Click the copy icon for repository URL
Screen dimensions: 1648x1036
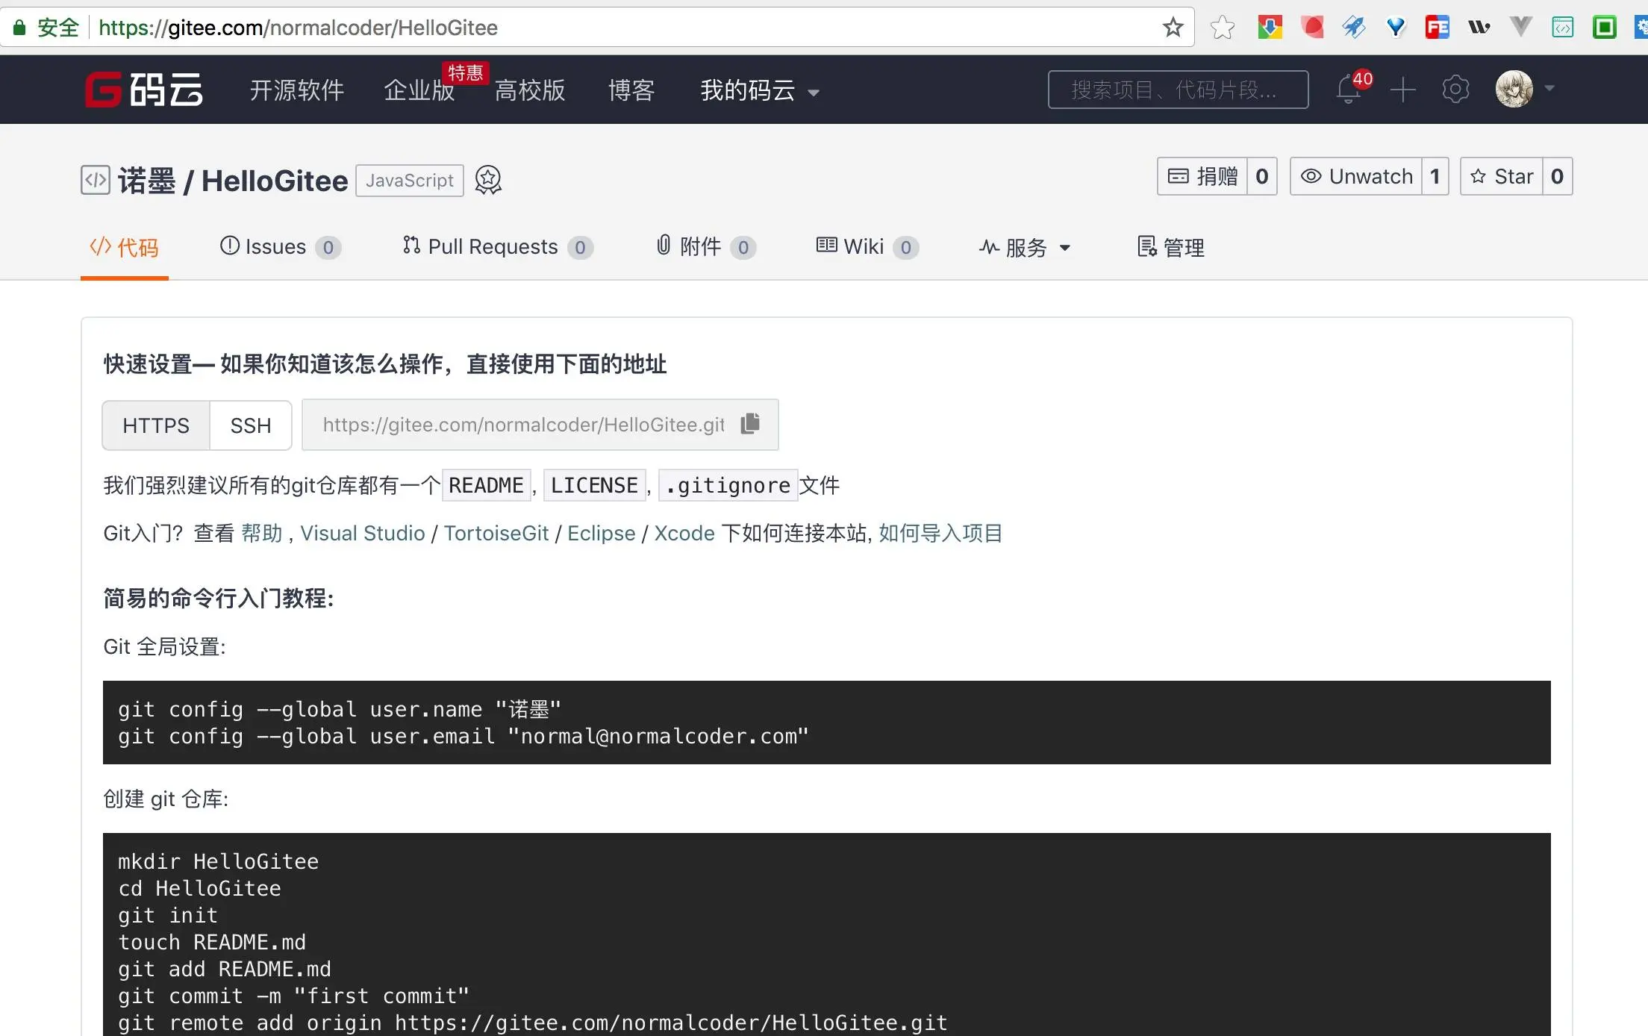click(x=752, y=424)
